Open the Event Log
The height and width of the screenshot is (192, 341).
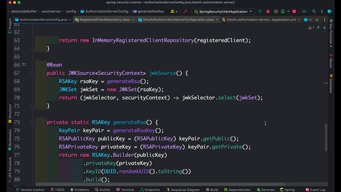(x=315, y=190)
